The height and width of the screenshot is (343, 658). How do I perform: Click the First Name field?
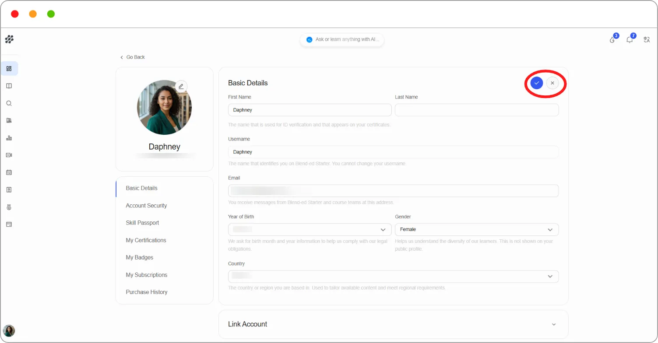point(310,110)
